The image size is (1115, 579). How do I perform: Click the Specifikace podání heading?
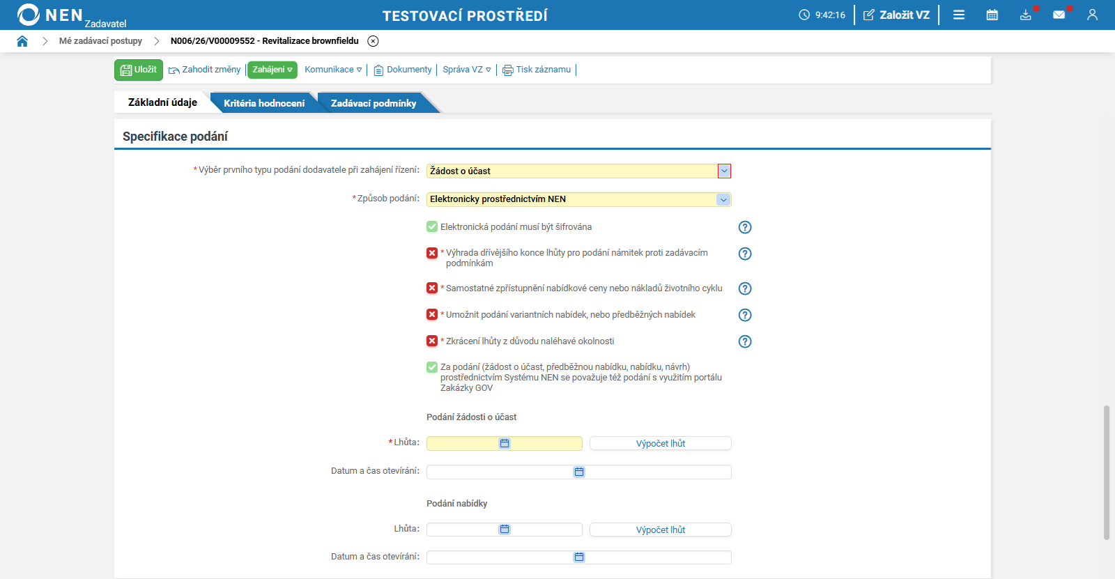click(175, 137)
